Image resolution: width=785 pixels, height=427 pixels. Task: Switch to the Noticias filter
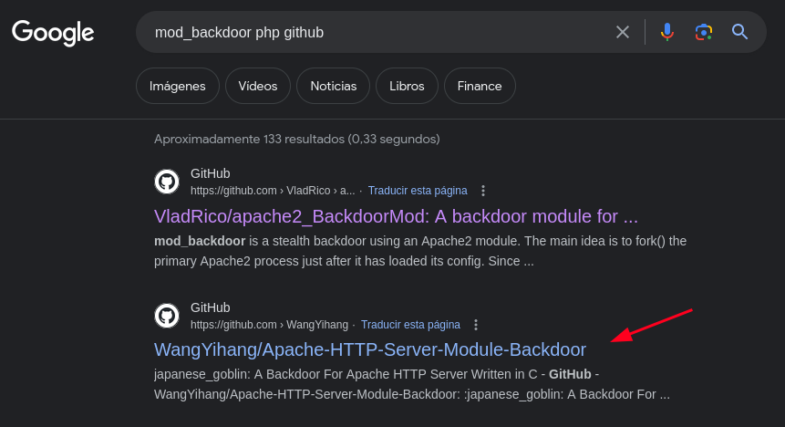[334, 86]
